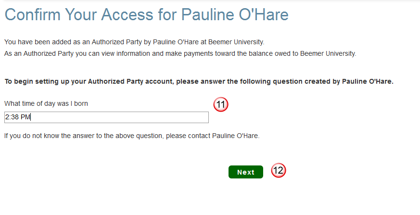Click the bold 'To begin setting up' instruction

click(x=198, y=81)
